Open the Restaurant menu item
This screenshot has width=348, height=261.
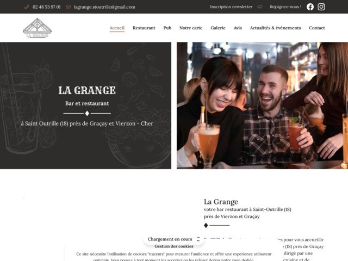[144, 28]
